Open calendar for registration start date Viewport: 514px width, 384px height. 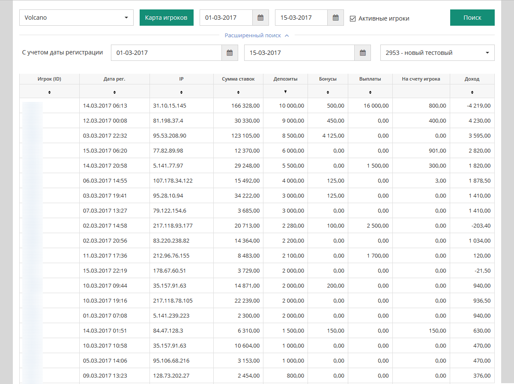pyautogui.click(x=230, y=53)
